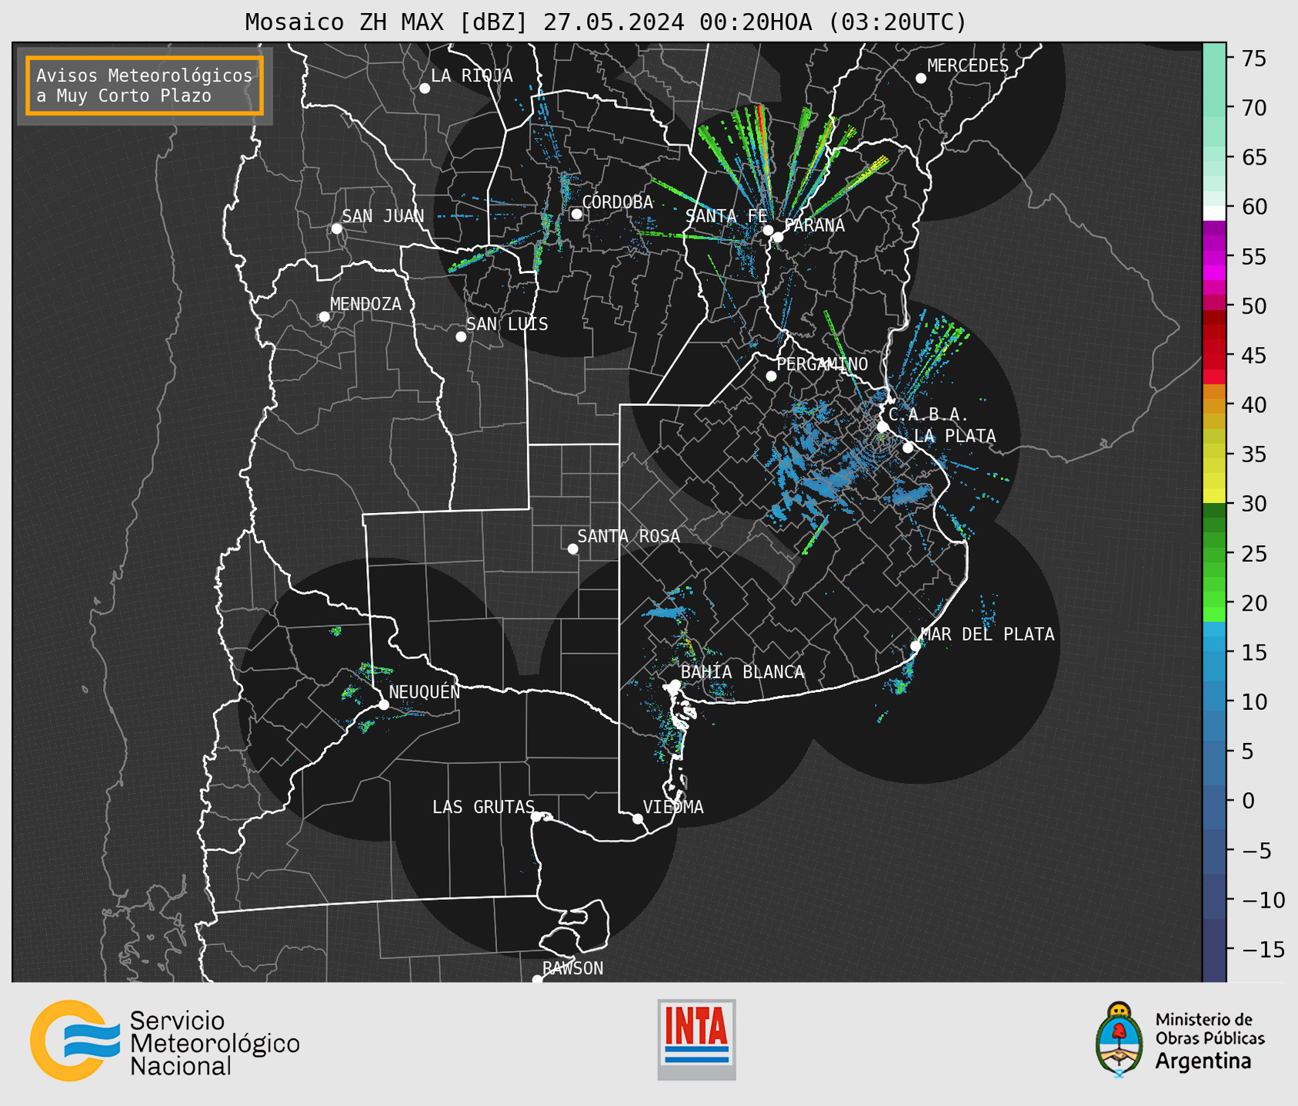Click the MERCEDES city marker dot
1298x1106 pixels.
pos(920,78)
